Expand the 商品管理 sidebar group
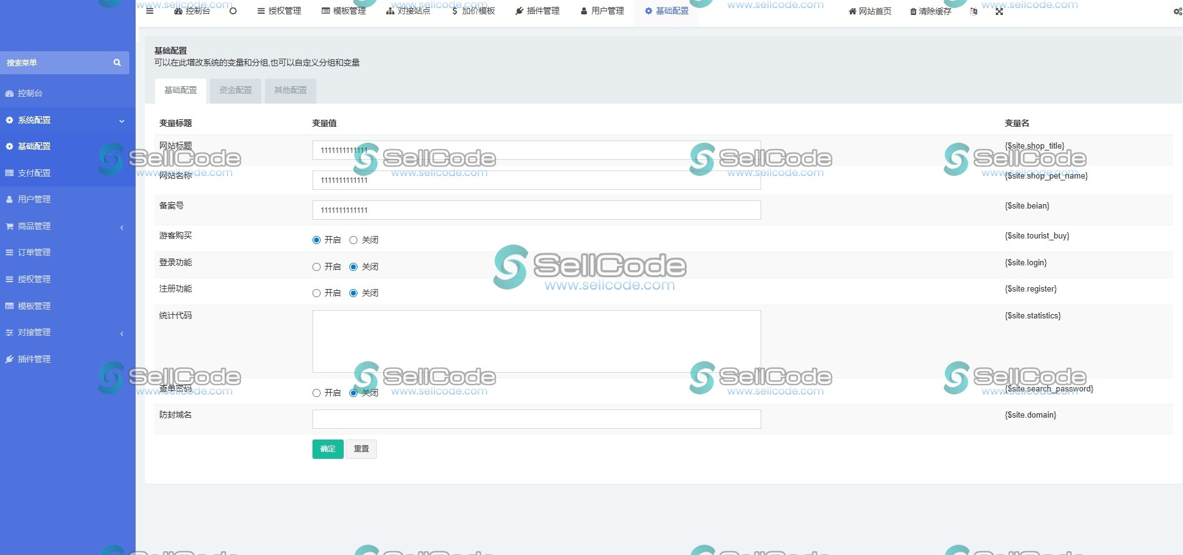1183x555 pixels. tap(67, 226)
